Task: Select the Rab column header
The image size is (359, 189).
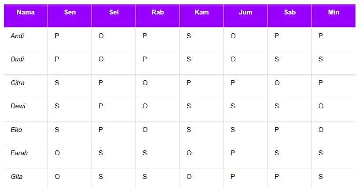Action: pos(158,12)
